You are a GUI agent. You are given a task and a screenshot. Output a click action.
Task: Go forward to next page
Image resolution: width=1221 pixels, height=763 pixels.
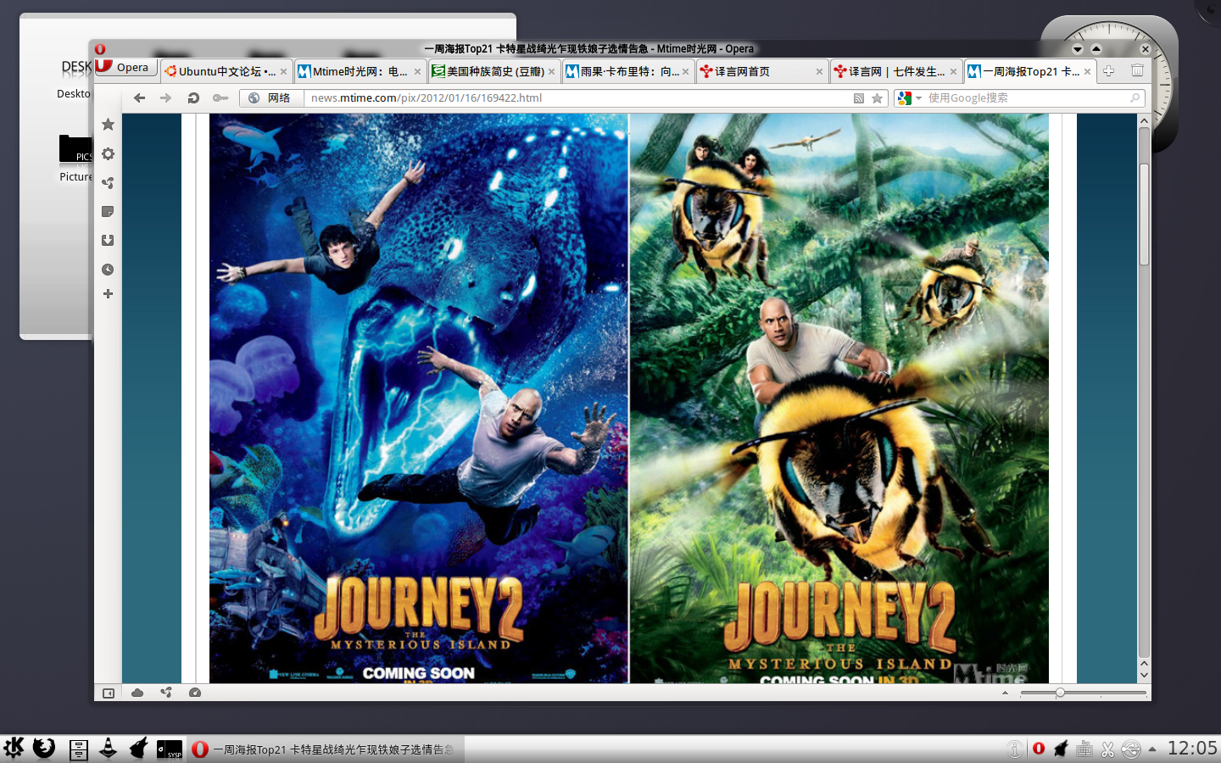coord(166,98)
